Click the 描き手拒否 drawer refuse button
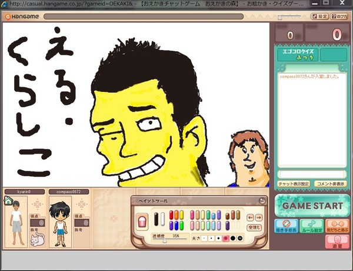Image resolution: width=353 pixels, height=271 pixels. [x=286, y=226]
